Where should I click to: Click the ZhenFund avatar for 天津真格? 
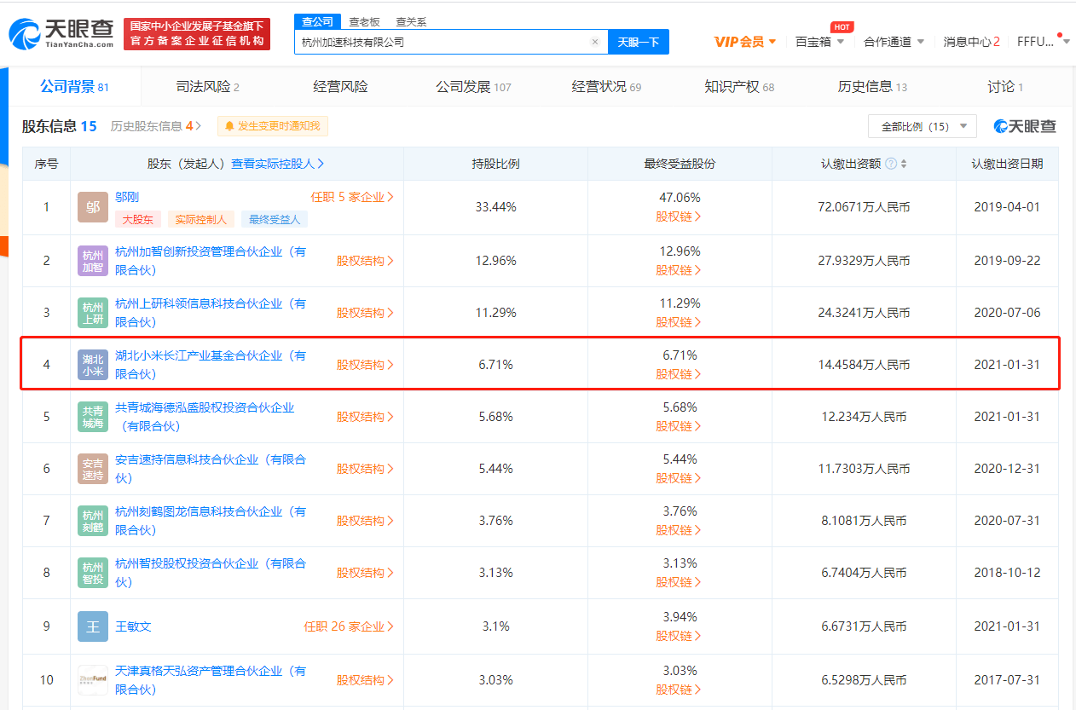pos(92,679)
